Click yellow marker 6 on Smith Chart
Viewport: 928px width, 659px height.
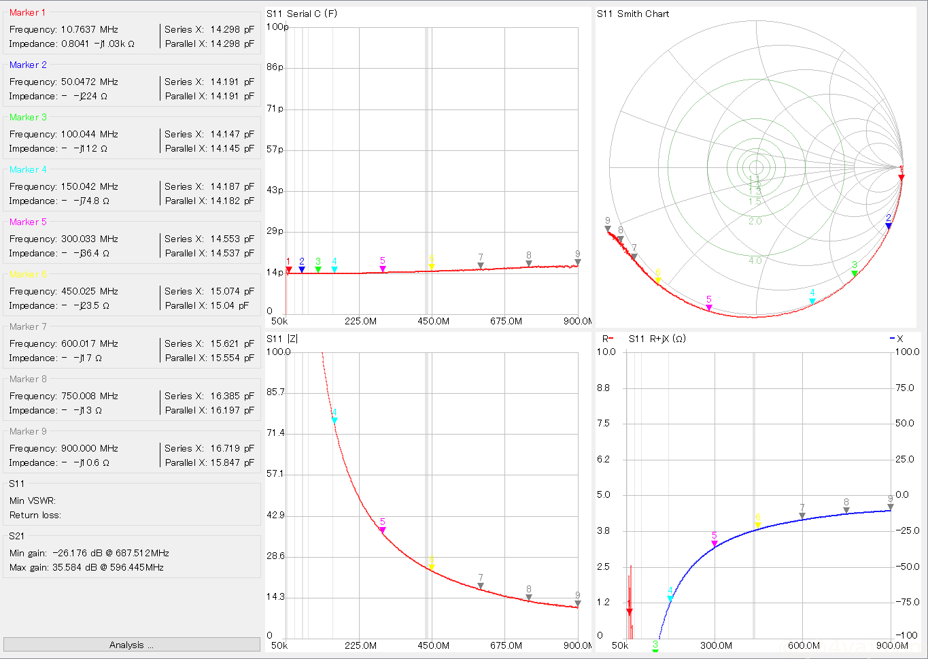(x=658, y=280)
